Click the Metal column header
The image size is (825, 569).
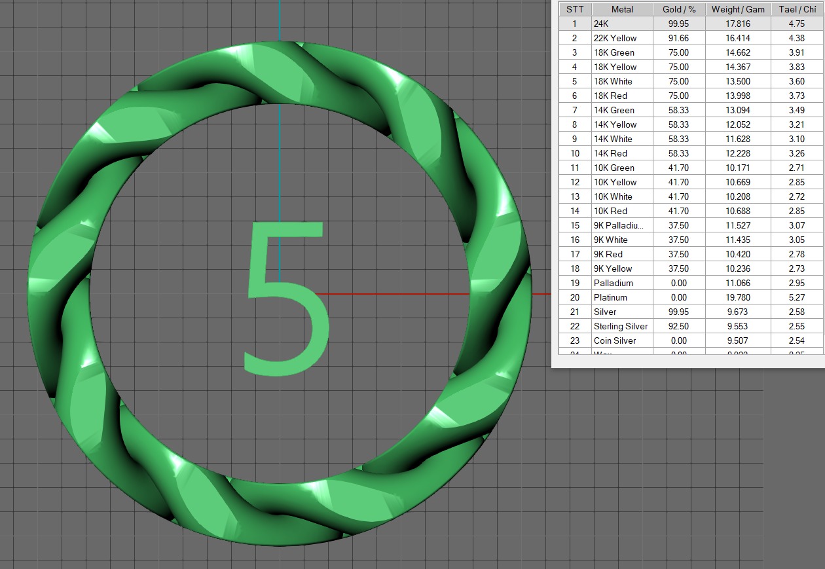pos(622,9)
